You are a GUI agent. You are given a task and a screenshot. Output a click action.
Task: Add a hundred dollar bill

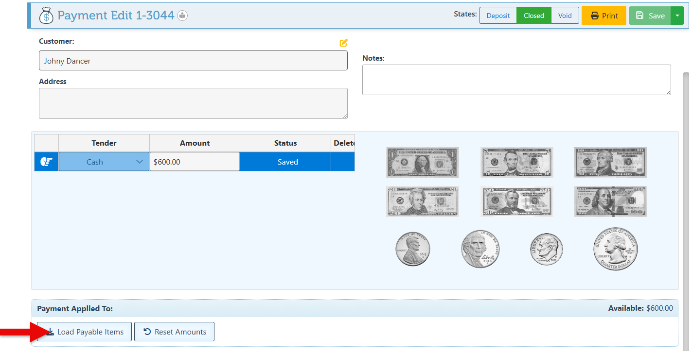point(610,201)
